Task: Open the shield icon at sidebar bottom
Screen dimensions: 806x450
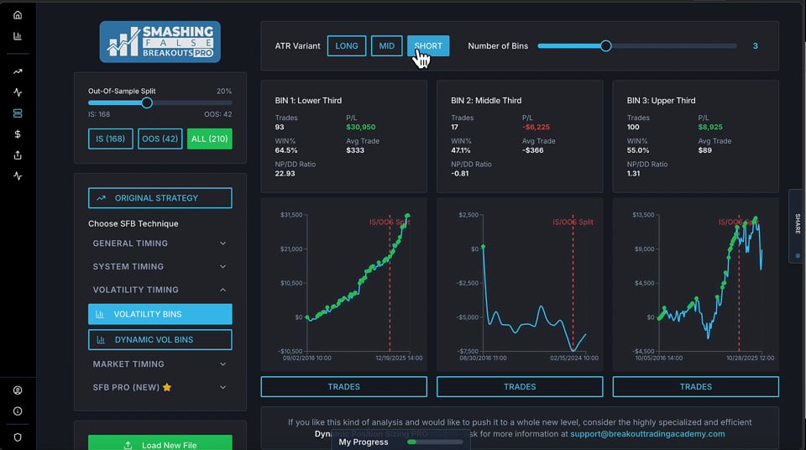Action: pos(18,437)
